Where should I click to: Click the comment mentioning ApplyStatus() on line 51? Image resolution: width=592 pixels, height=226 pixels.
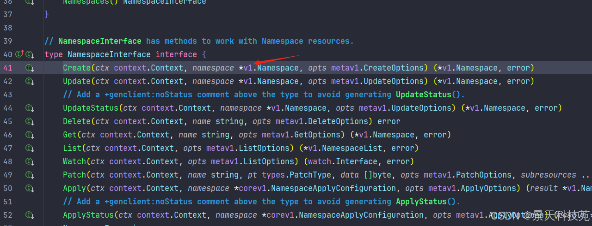point(262,202)
